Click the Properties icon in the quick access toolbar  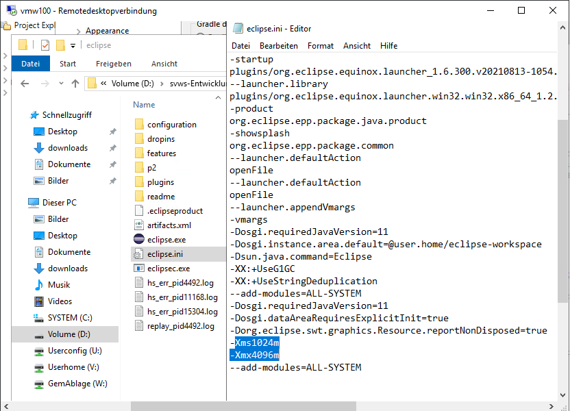pyautogui.click(x=45, y=45)
